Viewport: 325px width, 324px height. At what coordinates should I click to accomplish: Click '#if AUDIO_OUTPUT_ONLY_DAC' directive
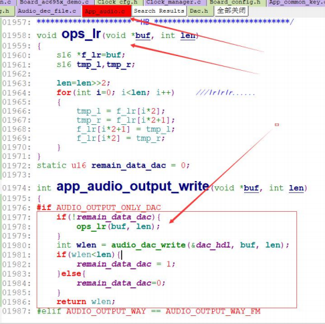(99, 208)
